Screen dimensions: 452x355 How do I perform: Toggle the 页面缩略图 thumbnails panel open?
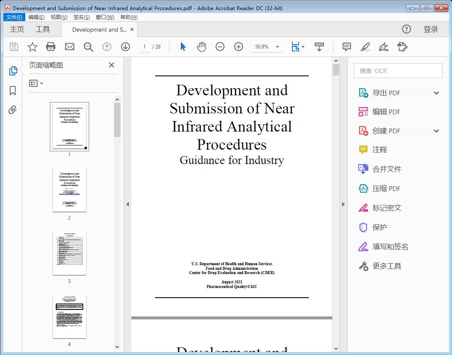12,70
